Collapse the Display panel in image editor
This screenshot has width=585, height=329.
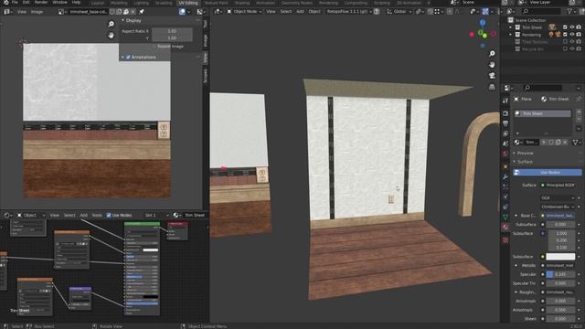click(133, 20)
